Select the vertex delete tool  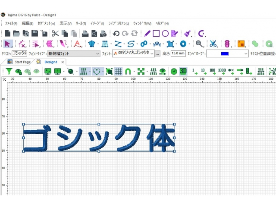[x=22, y=44]
